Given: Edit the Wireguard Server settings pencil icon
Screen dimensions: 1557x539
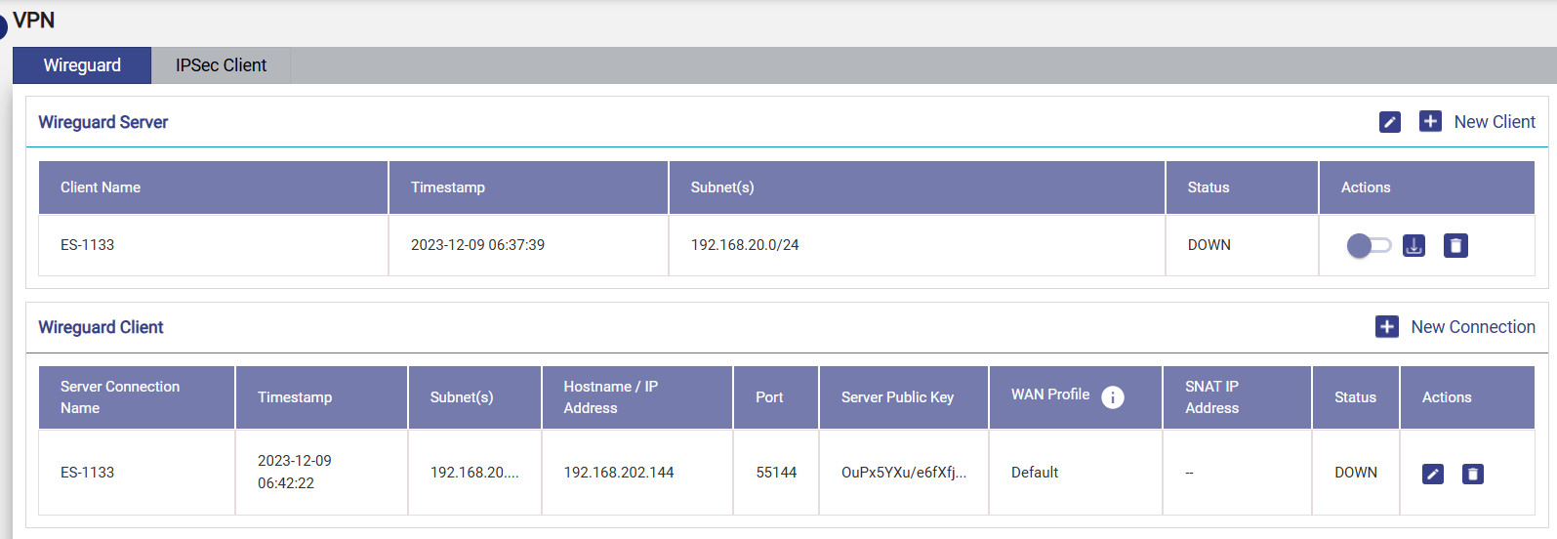Looking at the screenshot, I should pyautogui.click(x=1389, y=122).
